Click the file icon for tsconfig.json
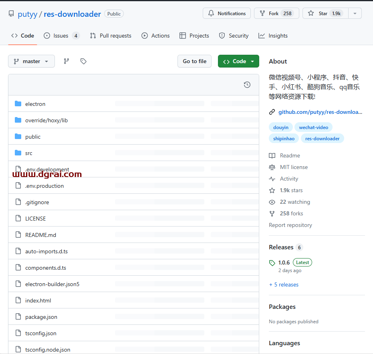This screenshot has height=354, width=373. point(18,333)
